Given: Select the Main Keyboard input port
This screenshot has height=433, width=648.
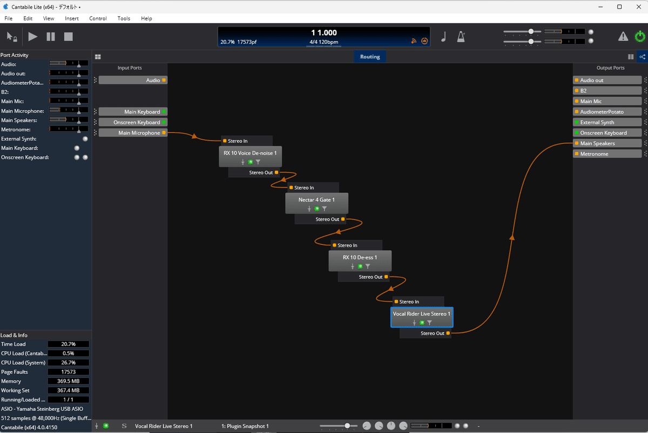Looking at the screenshot, I should [133, 112].
